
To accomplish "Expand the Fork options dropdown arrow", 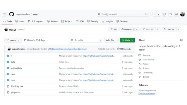I will [158, 29].
